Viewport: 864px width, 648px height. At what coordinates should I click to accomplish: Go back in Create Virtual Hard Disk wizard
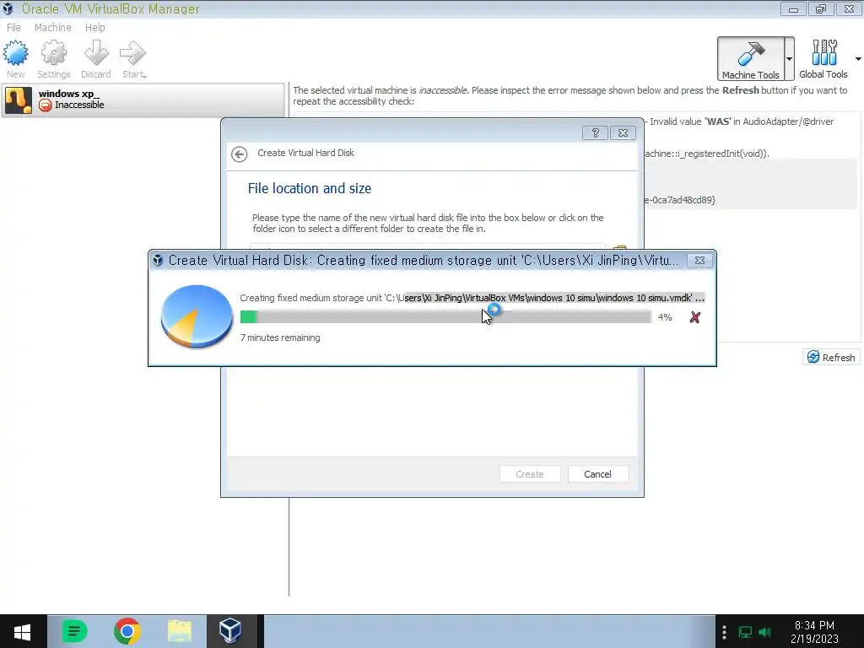pos(239,154)
